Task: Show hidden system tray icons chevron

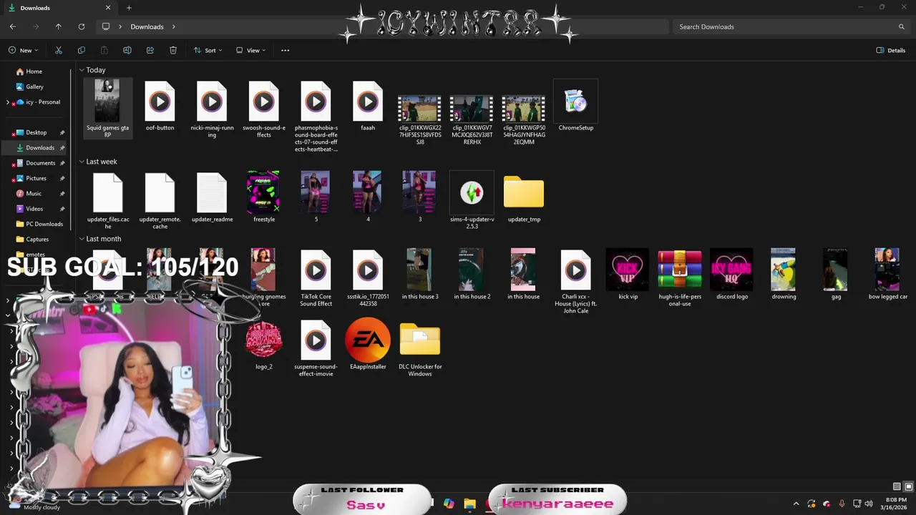Action: click(x=796, y=504)
